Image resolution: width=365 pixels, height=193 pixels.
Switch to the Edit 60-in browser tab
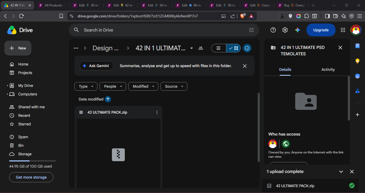point(189,5)
